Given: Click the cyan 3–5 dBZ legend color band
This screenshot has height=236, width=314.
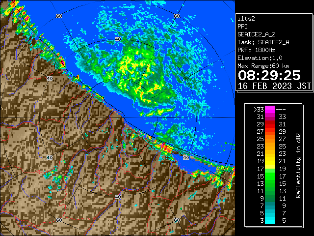Looking at the screenshot, I should [x=270, y=220].
